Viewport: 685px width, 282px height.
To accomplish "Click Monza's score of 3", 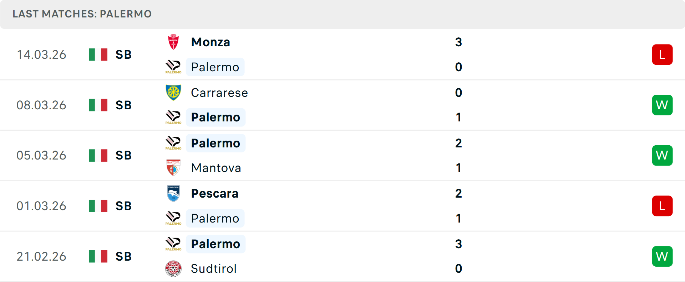I will 458,42.
